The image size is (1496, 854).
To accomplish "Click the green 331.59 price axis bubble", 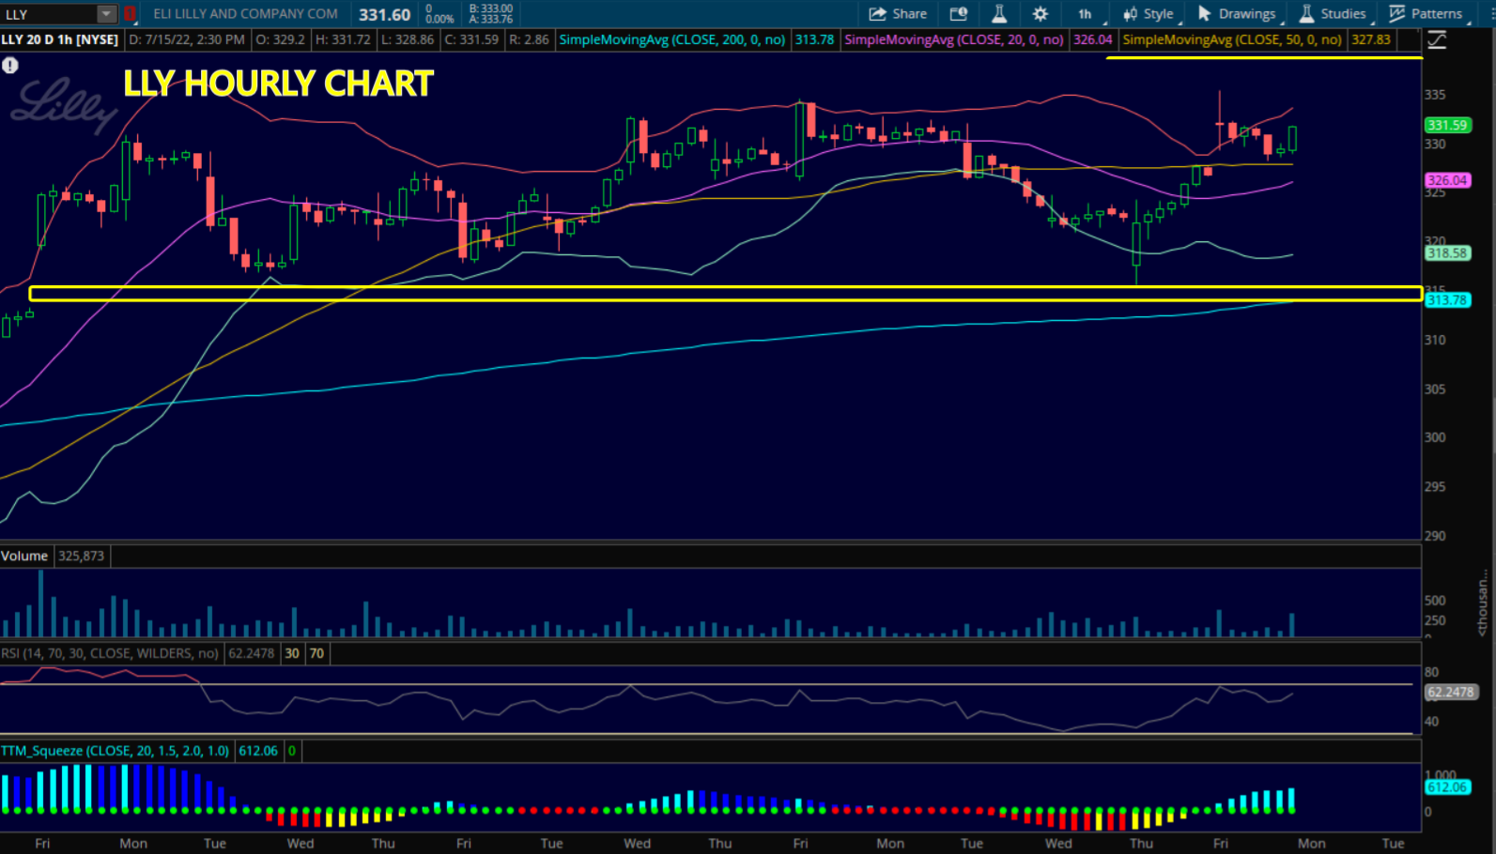I will click(1447, 125).
